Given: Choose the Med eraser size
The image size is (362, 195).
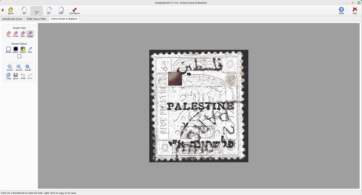Looking at the screenshot, I should (x=23, y=34).
